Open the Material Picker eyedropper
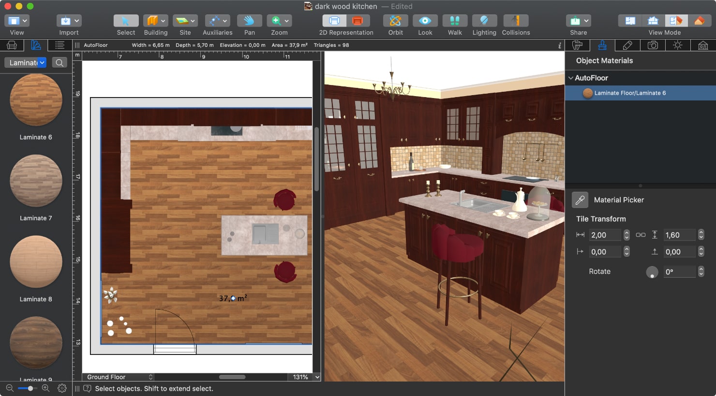Screen dimensions: 716x396 click(x=580, y=200)
